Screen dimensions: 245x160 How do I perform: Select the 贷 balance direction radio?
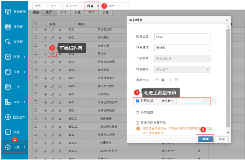click(170, 80)
